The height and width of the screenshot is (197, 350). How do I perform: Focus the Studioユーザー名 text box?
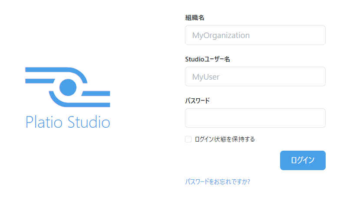point(255,77)
